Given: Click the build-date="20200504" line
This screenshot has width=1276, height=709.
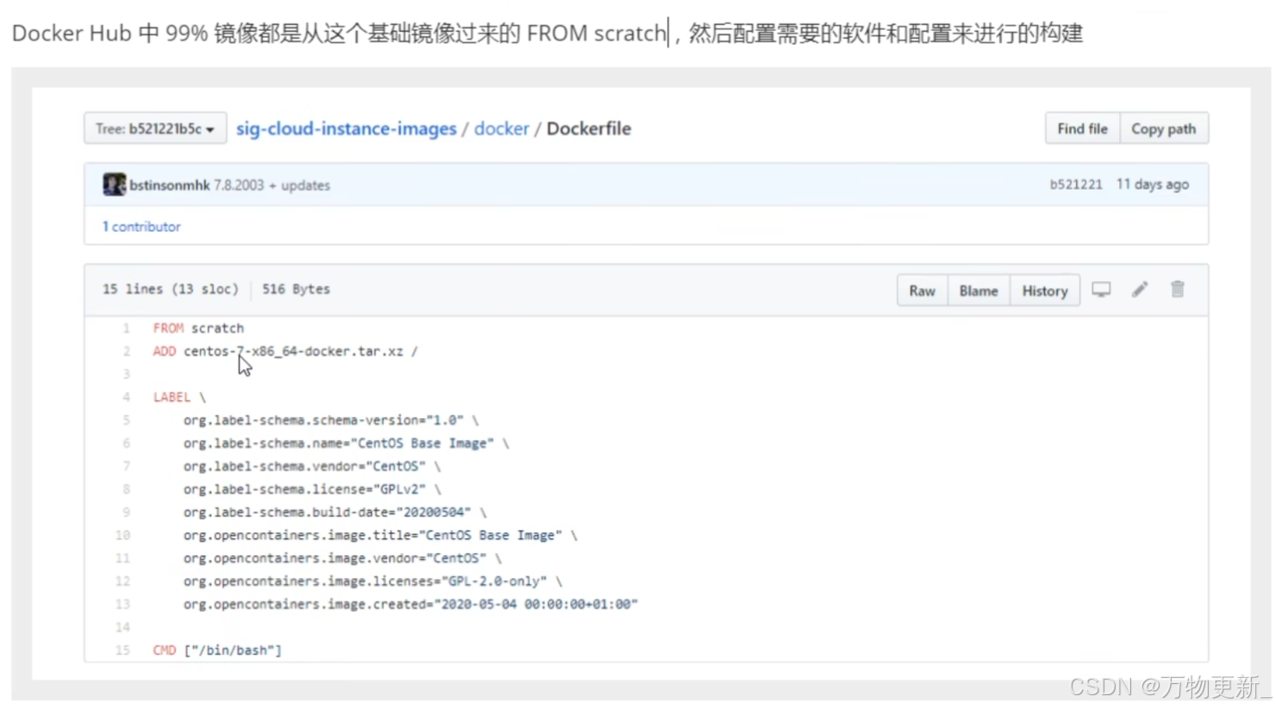Looking at the screenshot, I should (335, 512).
